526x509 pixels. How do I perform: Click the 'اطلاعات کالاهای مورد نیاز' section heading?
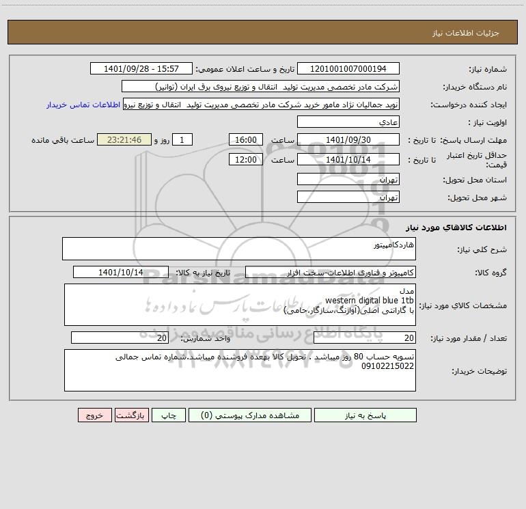(456, 228)
